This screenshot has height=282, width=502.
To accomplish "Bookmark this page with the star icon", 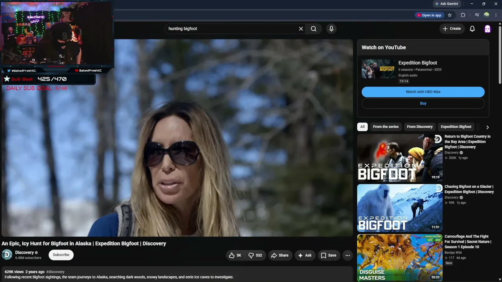I will 450,15.
